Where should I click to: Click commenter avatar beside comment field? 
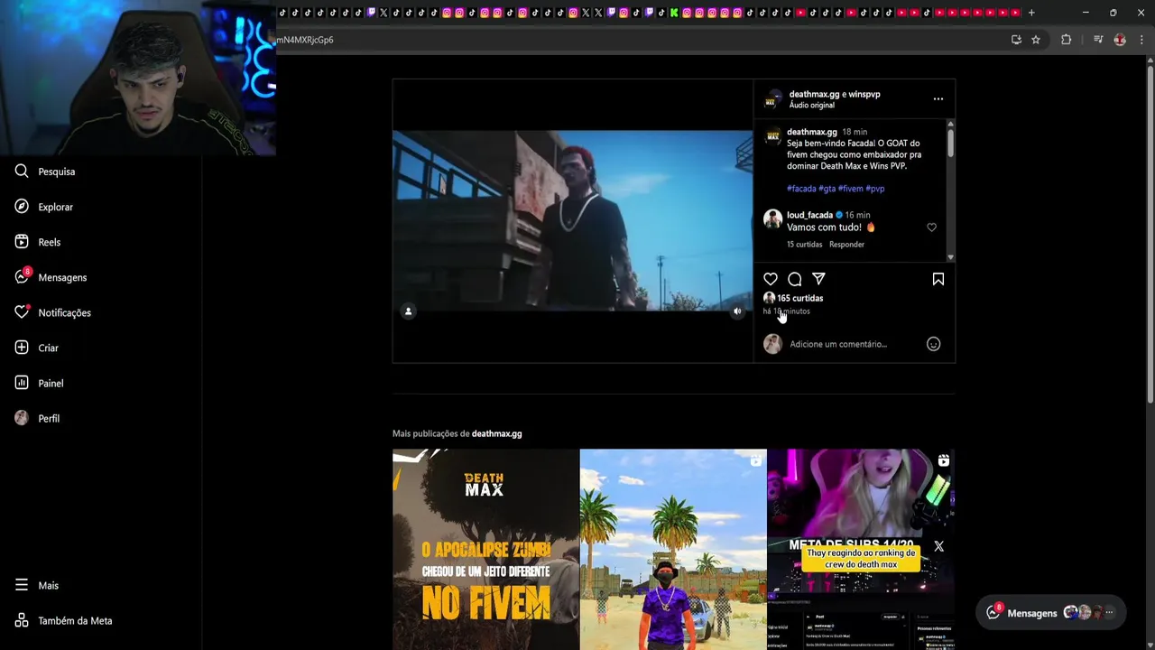[772, 344]
